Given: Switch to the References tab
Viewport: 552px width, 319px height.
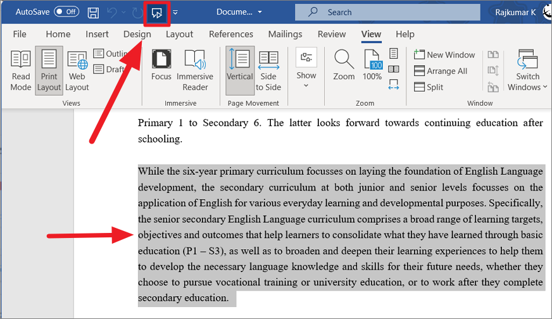Looking at the screenshot, I should tap(231, 34).
